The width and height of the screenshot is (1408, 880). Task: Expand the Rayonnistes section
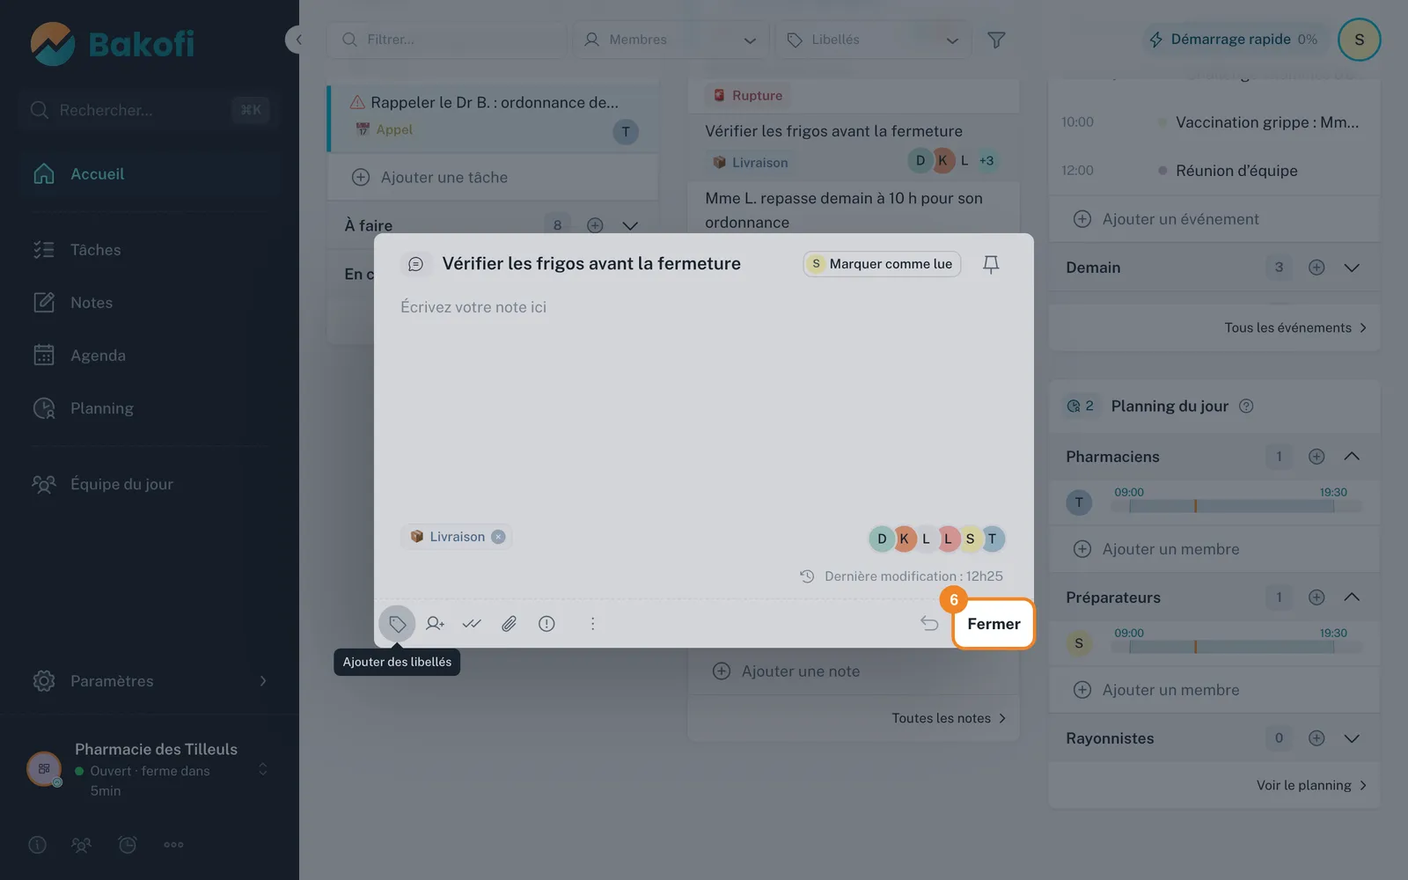click(x=1352, y=738)
